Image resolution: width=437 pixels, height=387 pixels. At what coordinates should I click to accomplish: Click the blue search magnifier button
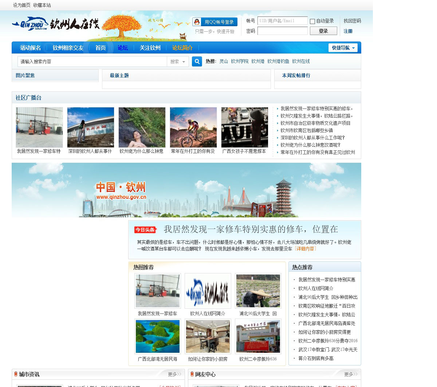197,62
